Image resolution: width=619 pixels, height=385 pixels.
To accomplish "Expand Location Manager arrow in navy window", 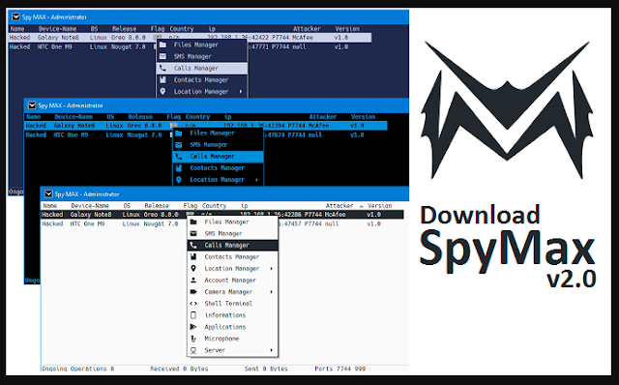I will tap(241, 91).
